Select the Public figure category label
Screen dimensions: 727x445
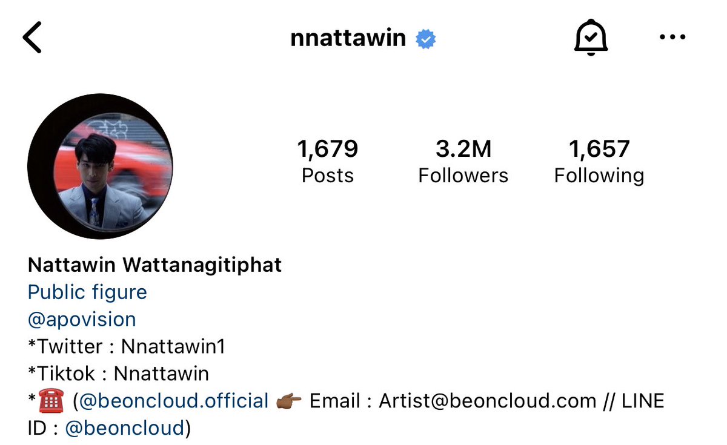(87, 292)
